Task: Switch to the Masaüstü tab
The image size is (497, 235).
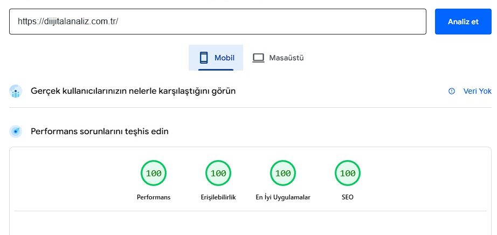Action: [x=278, y=58]
